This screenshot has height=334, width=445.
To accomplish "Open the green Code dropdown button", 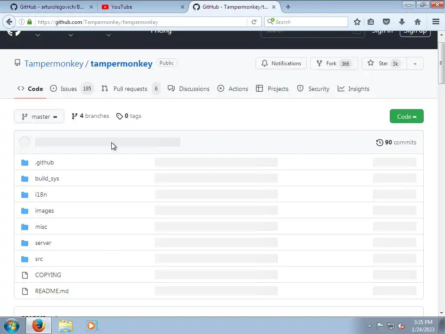I will coord(406,117).
